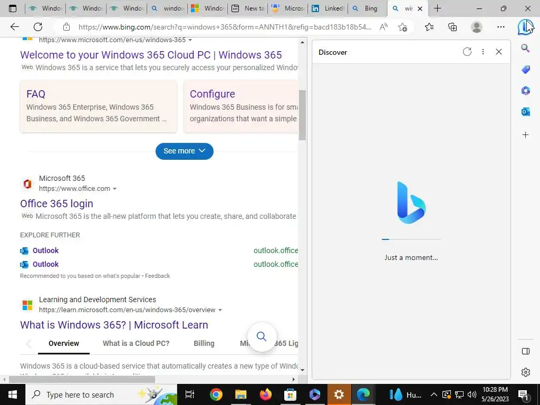Click the floating search magnifier button
This screenshot has width=540, height=405.
click(262, 336)
